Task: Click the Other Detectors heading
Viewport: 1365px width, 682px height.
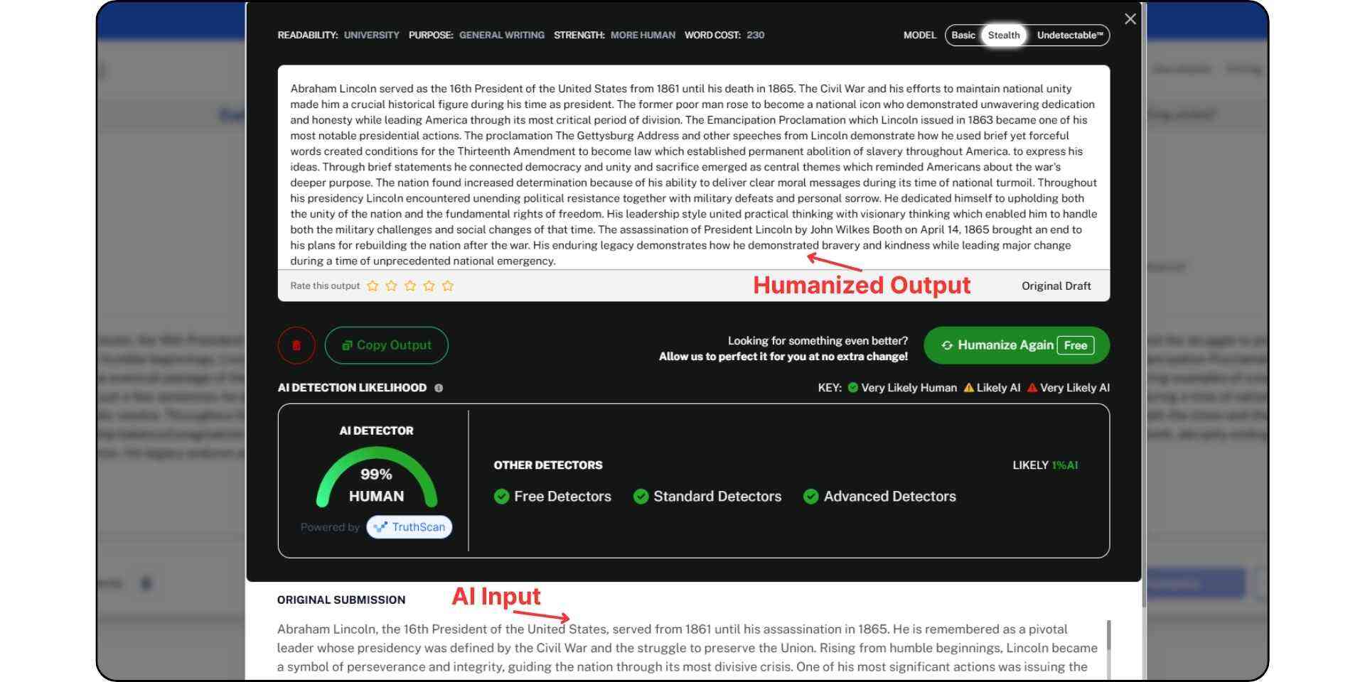Action: (x=548, y=465)
